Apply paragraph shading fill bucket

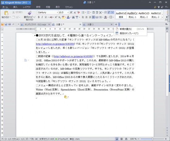105,17
